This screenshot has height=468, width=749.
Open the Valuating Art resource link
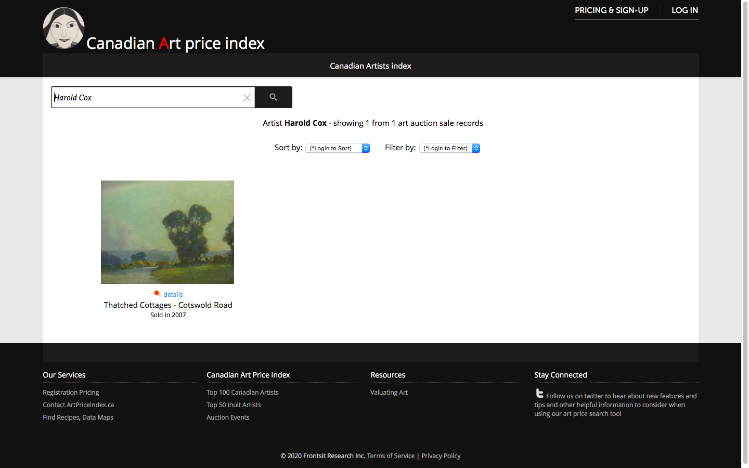[x=389, y=393]
